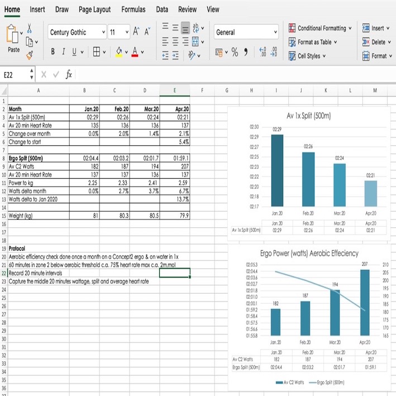
Task: Open Conditional Formatting menu
Action: click(x=319, y=28)
